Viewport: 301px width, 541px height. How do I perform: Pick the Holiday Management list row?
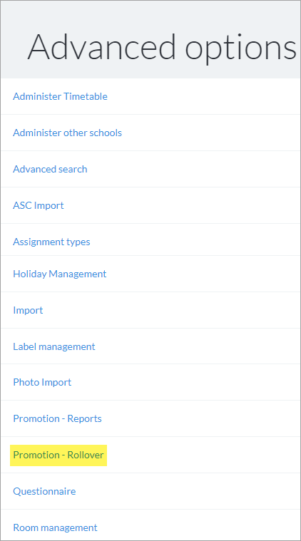(x=150, y=274)
